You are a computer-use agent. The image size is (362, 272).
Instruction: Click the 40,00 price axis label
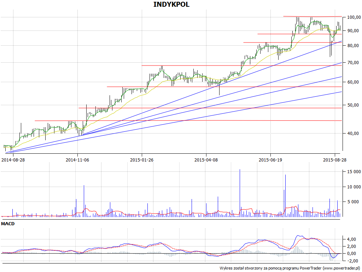coord(354,134)
